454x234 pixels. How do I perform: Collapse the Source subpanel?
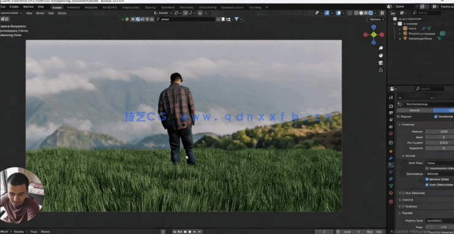[403, 156]
